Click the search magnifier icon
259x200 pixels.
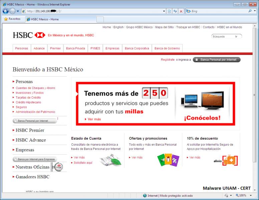click(x=250, y=11)
